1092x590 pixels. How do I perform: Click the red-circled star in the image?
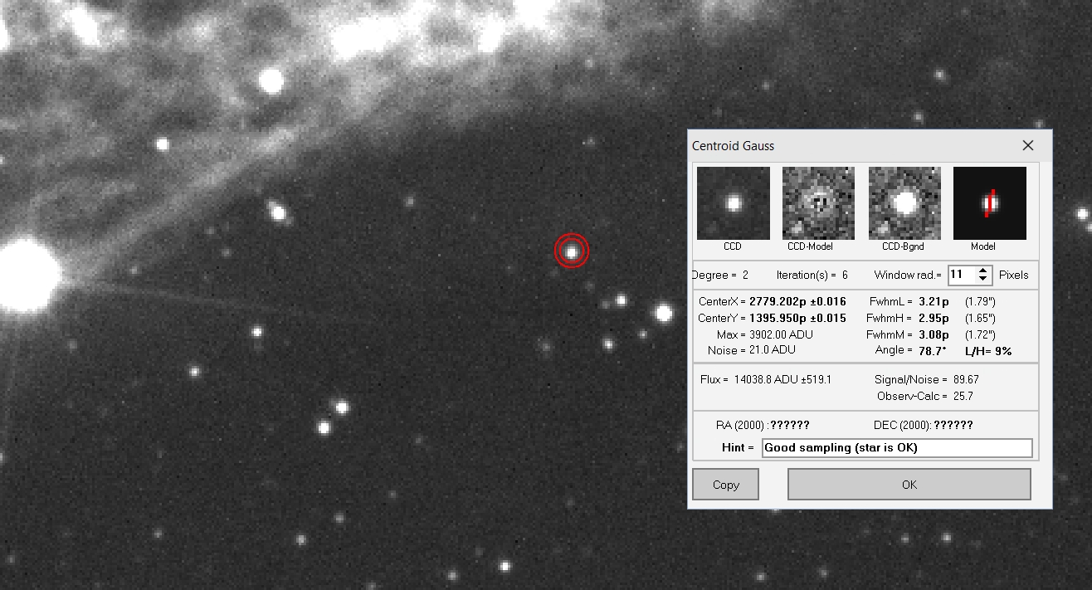point(571,251)
